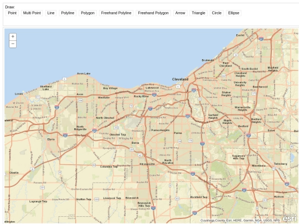The image size is (299, 224).
Task: Click the Euclid map label
Action: click(240, 35)
